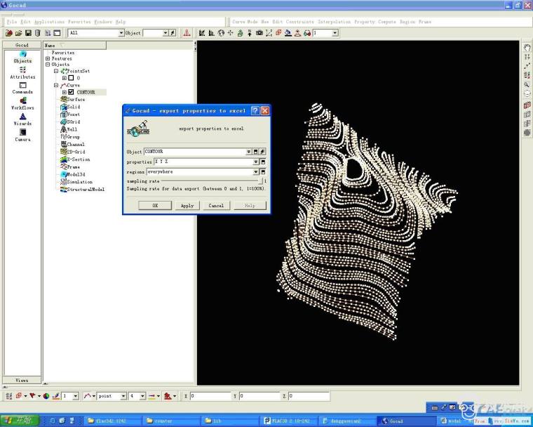Screen dimensions: 533x427
Task: Open the Objects panel icon
Action: 22,55
